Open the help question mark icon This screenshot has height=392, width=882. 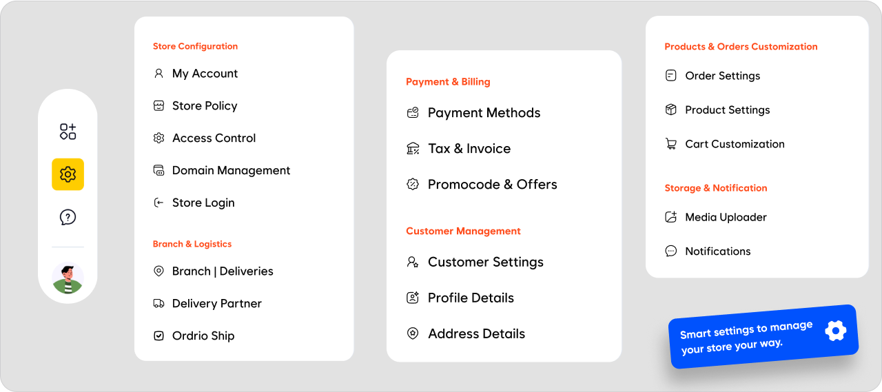click(x=68, y=217)
